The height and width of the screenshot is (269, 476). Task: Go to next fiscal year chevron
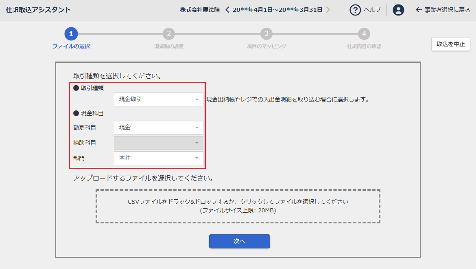(x=328, y=10)
